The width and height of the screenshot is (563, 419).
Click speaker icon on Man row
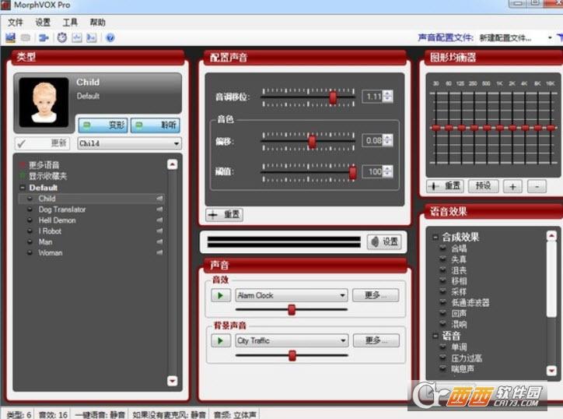[x=159, y=241]
